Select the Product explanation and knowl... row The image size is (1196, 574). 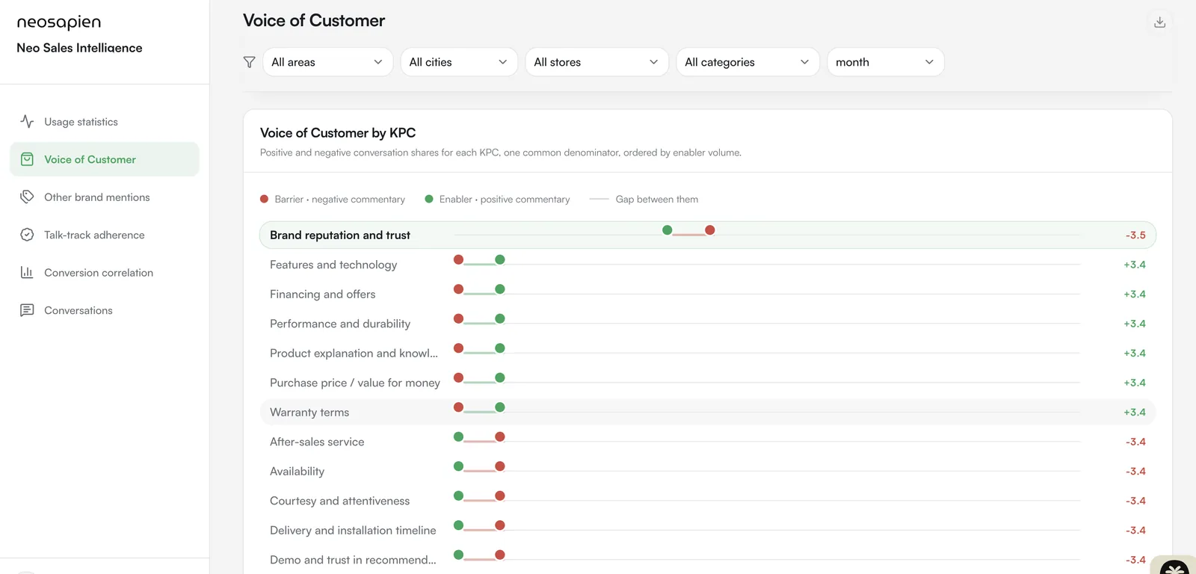tap(707, 353)
